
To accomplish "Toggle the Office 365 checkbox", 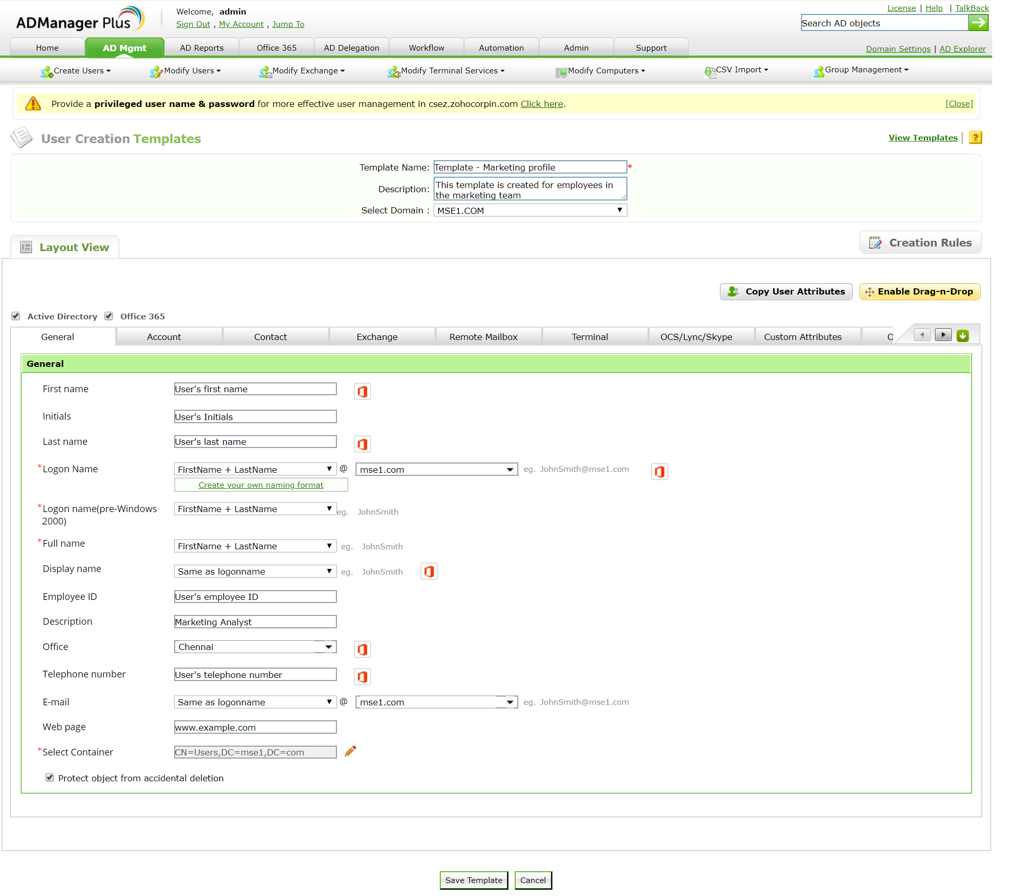I will (109, 316).
